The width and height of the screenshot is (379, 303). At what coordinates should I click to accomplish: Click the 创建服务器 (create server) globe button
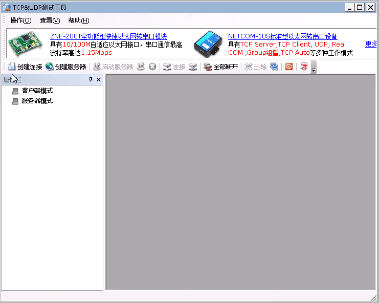pyautogui.click(x=66, y=67)
